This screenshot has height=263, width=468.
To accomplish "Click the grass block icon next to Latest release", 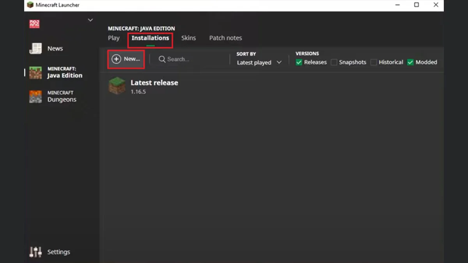I will click(117, 86).
